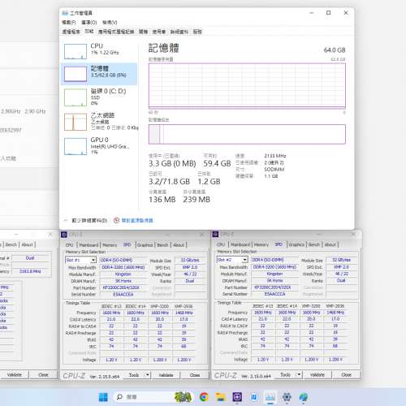Select the 記憶體 item in the performance sidebar
The height and width of the screenshot is (406, 406).
(x=99, y=74)
